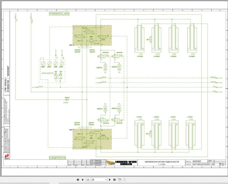228x184 pixels.
Task: Click the previous view icon
Action: [x=120, y=180]
